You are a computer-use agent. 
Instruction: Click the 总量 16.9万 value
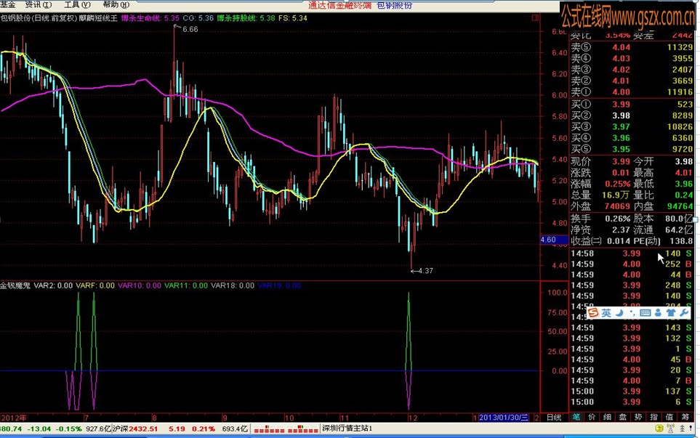[x=615, y=195]
